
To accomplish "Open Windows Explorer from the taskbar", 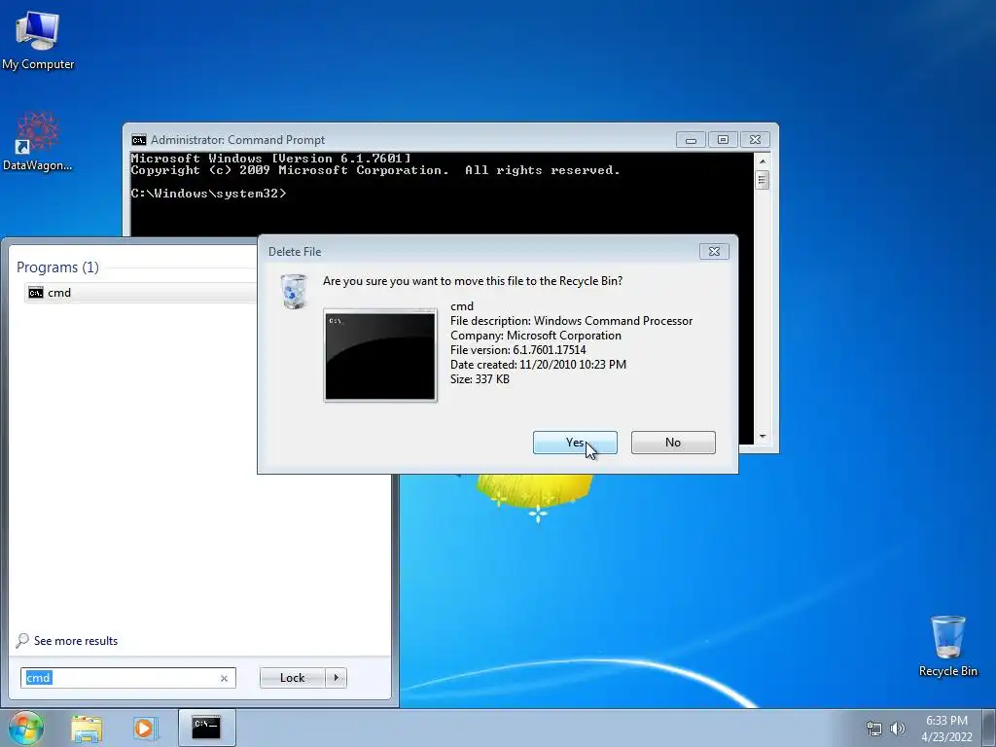I will (87, 729).
